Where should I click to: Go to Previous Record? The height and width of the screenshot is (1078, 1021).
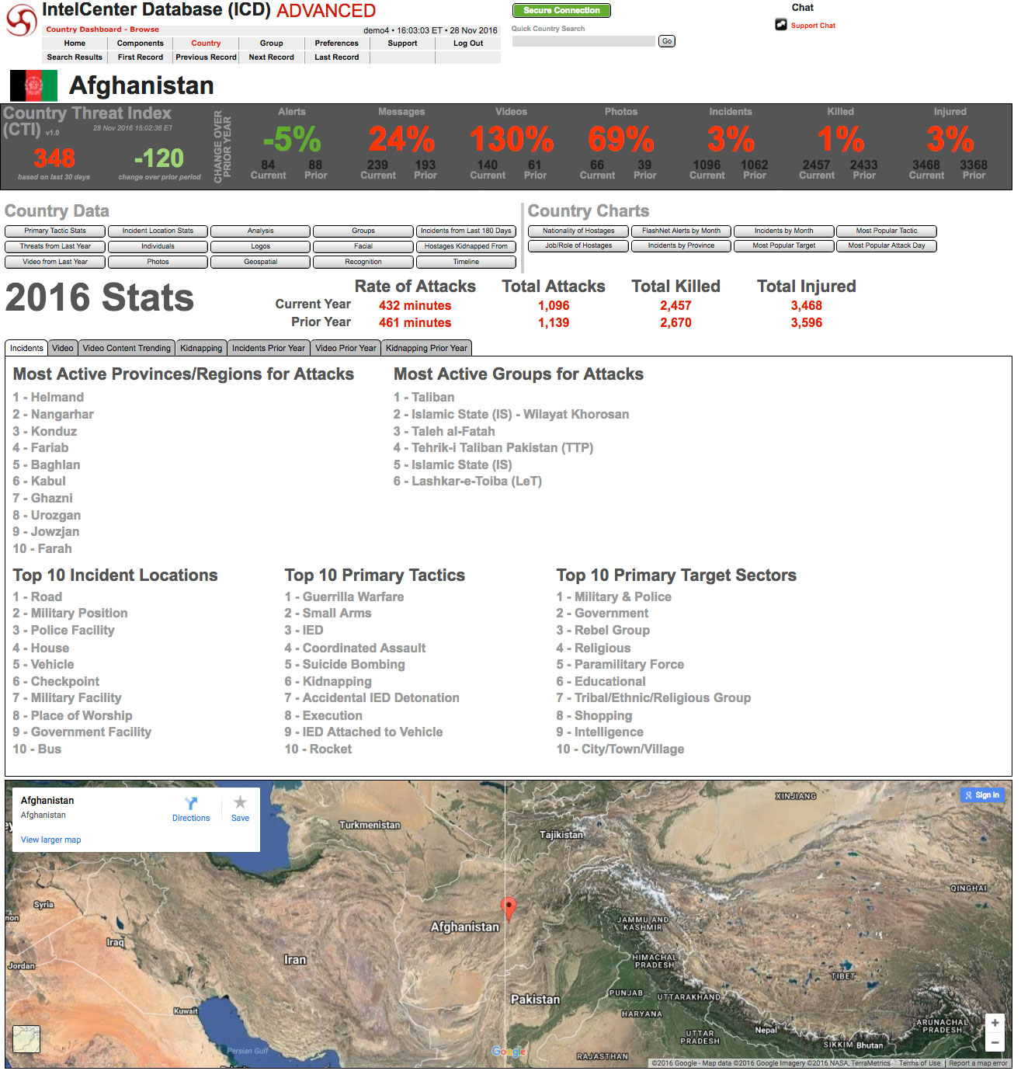(206, 57)
